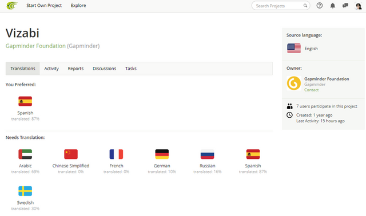Click the participants people icon
The image size is (366, 216).
click(x=290, y=106)
